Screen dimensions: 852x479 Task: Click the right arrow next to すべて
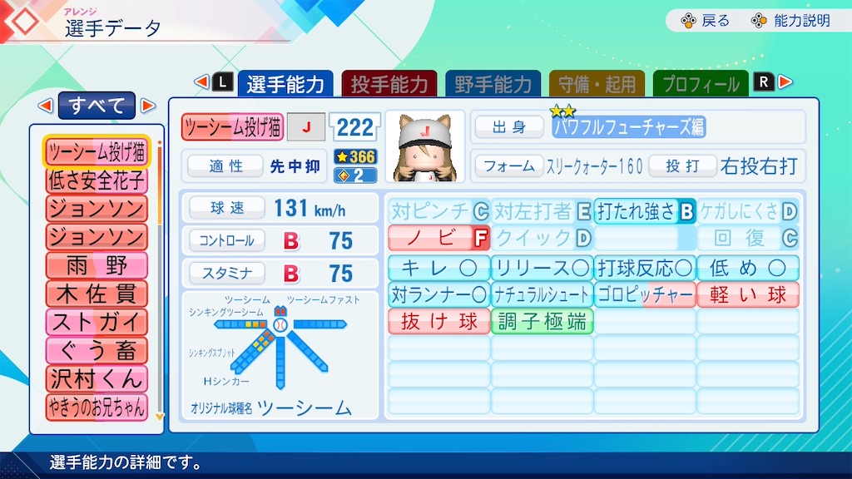[148, 106]
